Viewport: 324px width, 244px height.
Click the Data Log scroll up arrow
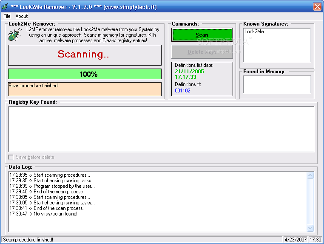[310, 175]
